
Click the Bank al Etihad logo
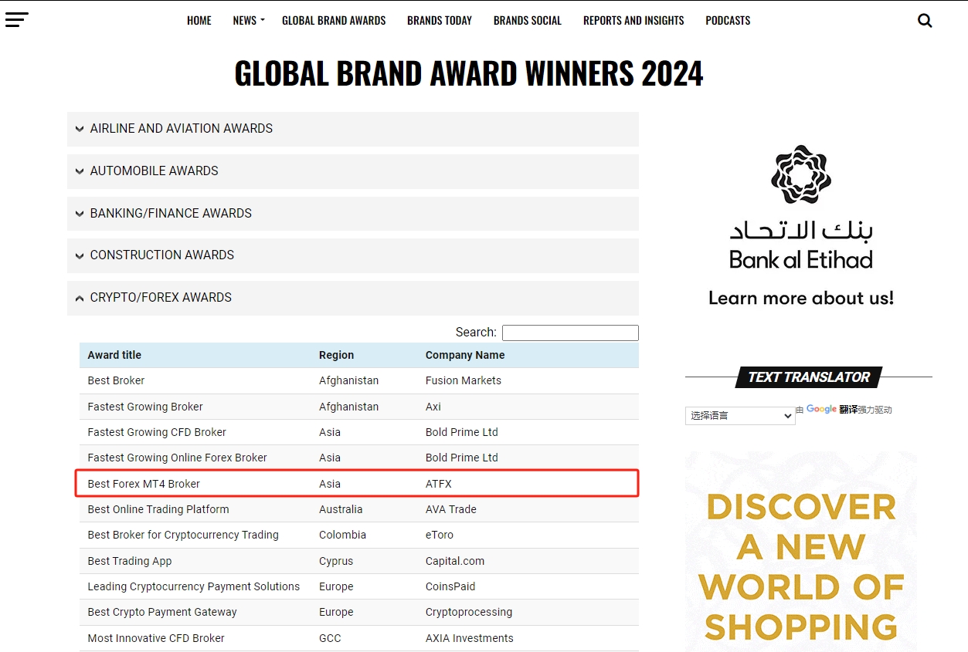point(801,207)
